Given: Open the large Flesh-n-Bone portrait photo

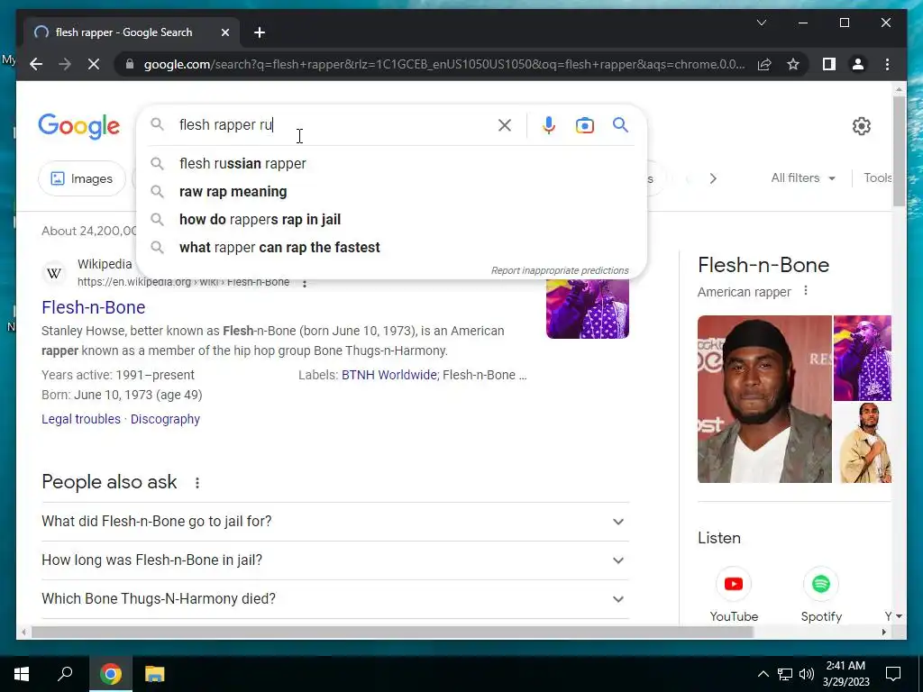Looking at the screenshot, I should pyautogui.click(x=764, y=399).
